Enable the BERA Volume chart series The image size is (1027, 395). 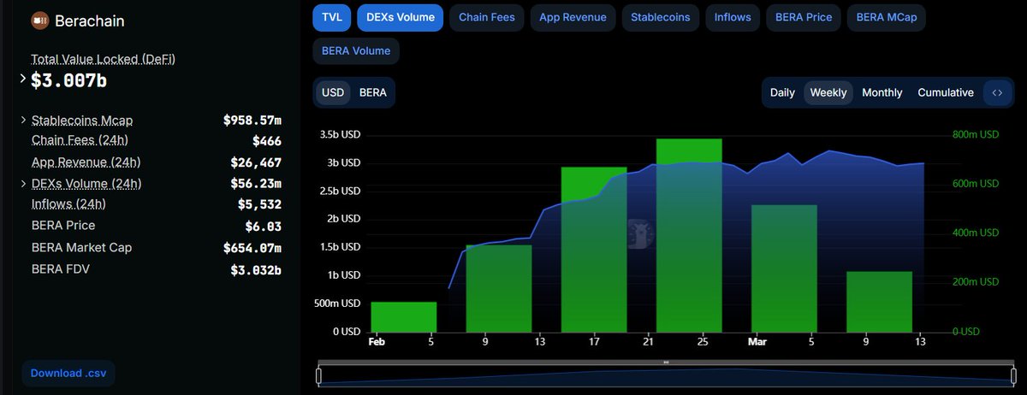(356, 50)
